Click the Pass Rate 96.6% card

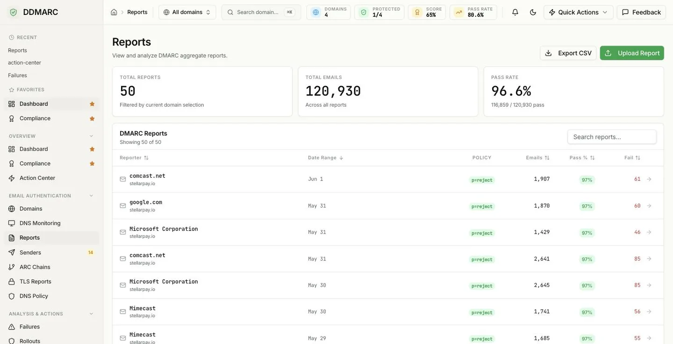tap(574, 92)
